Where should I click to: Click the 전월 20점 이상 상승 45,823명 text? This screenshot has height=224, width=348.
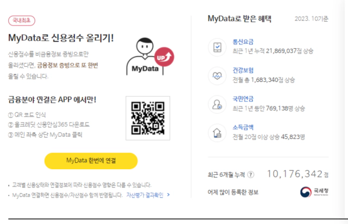coord(269,137)
